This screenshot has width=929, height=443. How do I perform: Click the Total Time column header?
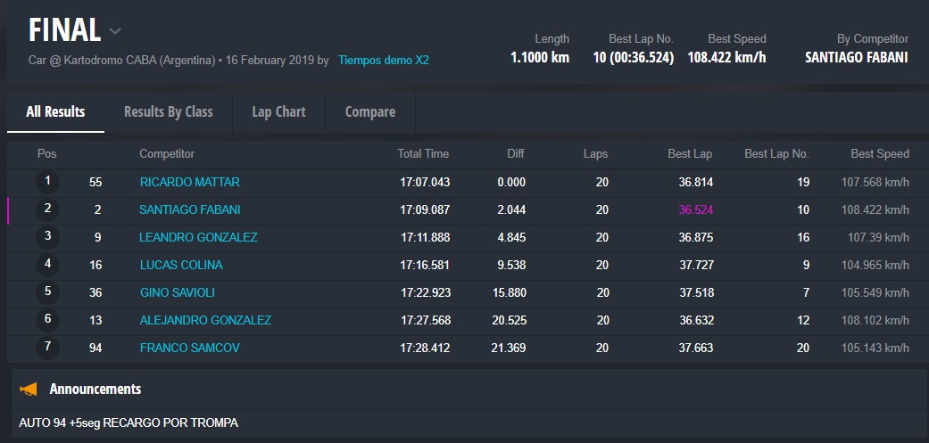point(423,153)
